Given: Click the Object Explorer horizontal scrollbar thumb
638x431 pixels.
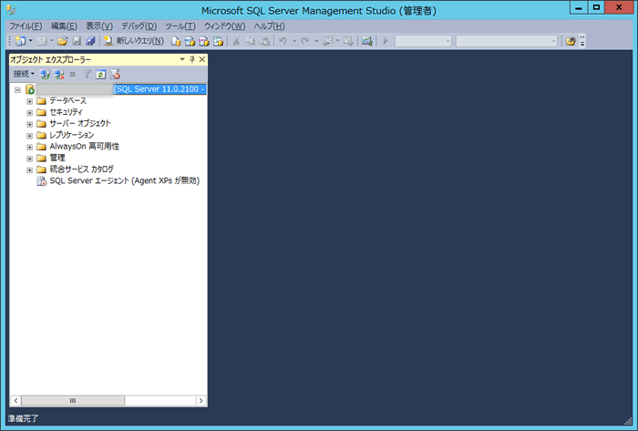Looking at the screenshot, I should [x=73, y=400].
